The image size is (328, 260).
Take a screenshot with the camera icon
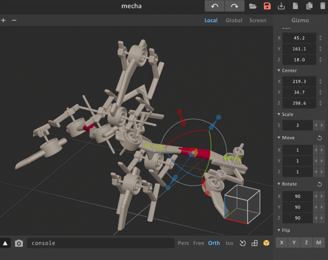19,243
